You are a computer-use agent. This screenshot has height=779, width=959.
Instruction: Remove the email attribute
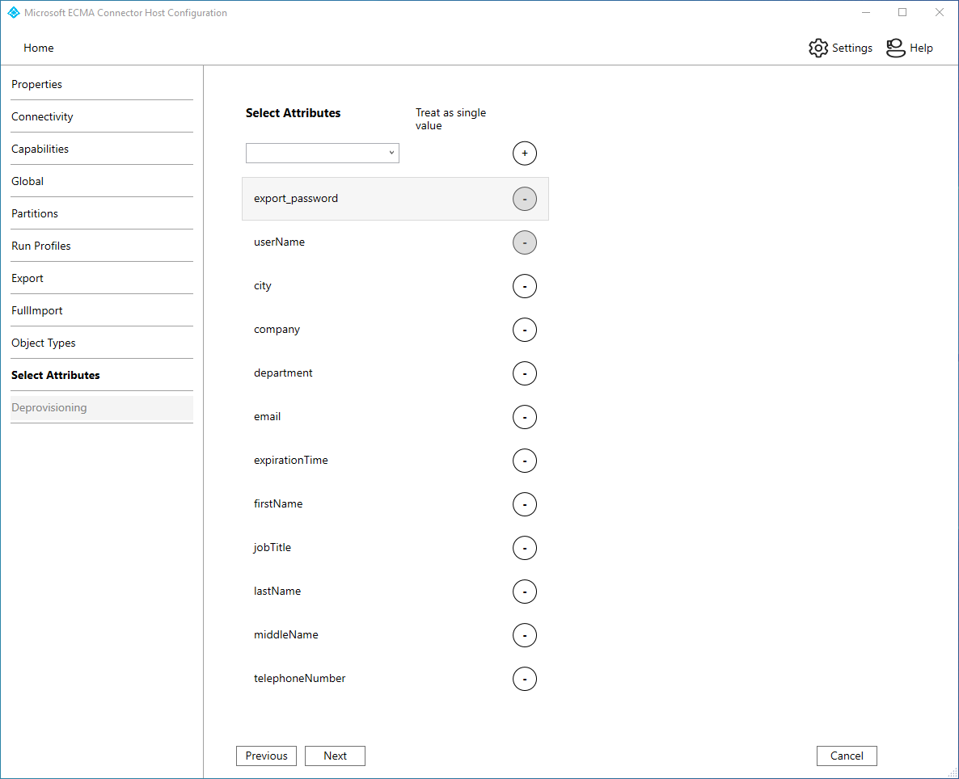[524, 417]
